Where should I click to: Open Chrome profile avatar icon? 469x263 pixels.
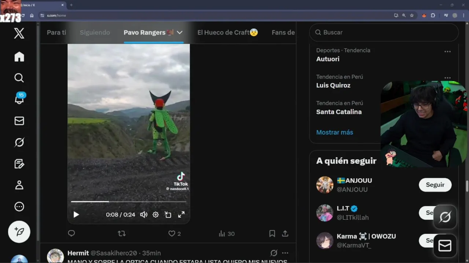(455, 15)
